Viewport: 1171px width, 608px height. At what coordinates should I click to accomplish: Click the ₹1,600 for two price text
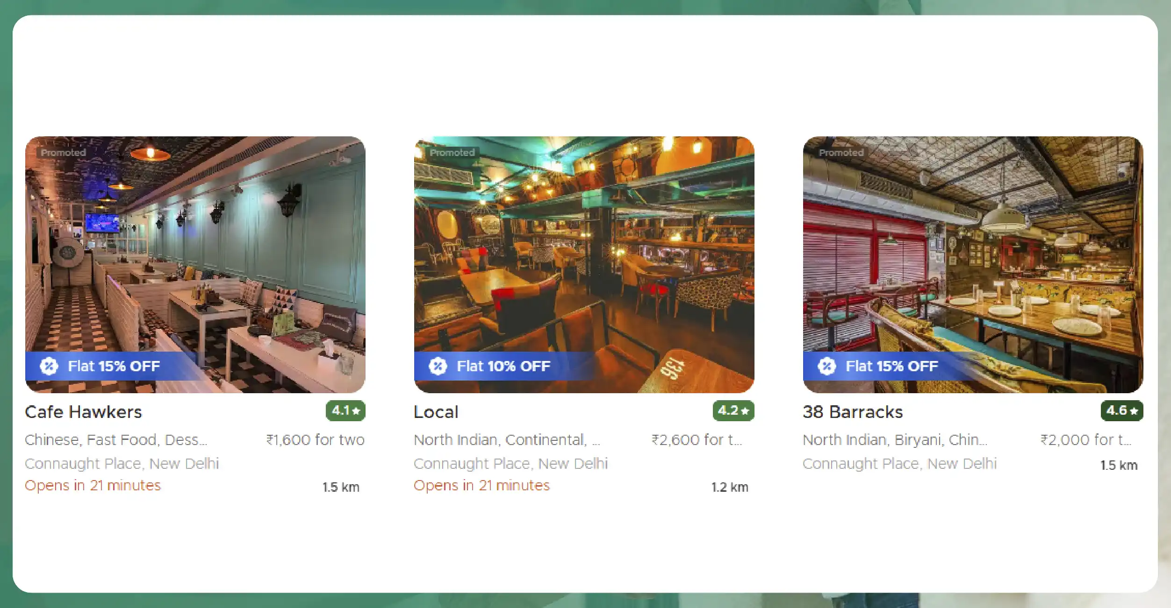(316, 440)
